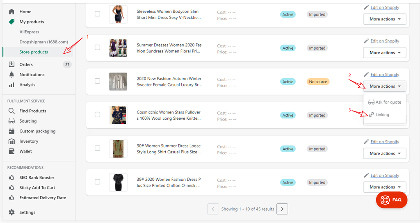420x223 pixels.
Task: Click the SEO Rank Booster thumbs-up icon
Action: 11,177
